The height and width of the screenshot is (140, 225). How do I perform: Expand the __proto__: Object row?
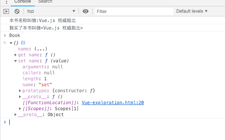[15, 115]
